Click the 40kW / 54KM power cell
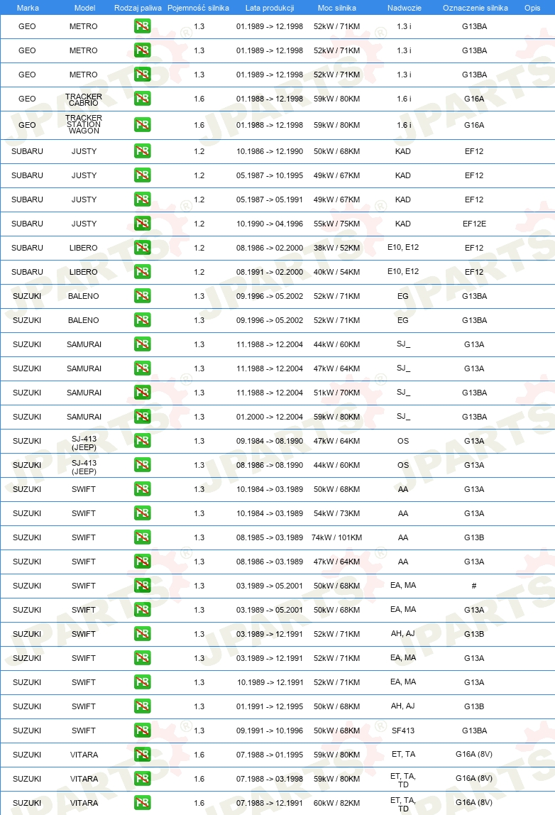 click(x=336, y=272)
